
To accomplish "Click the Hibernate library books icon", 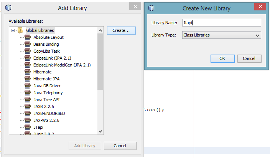I will [28, 72].
